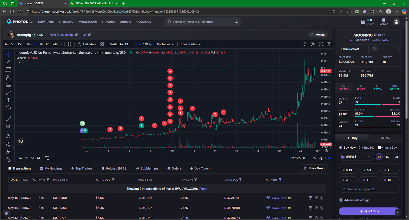The image size is (409, 220).
Task: Click the Watch button
Action: point(318,35)
